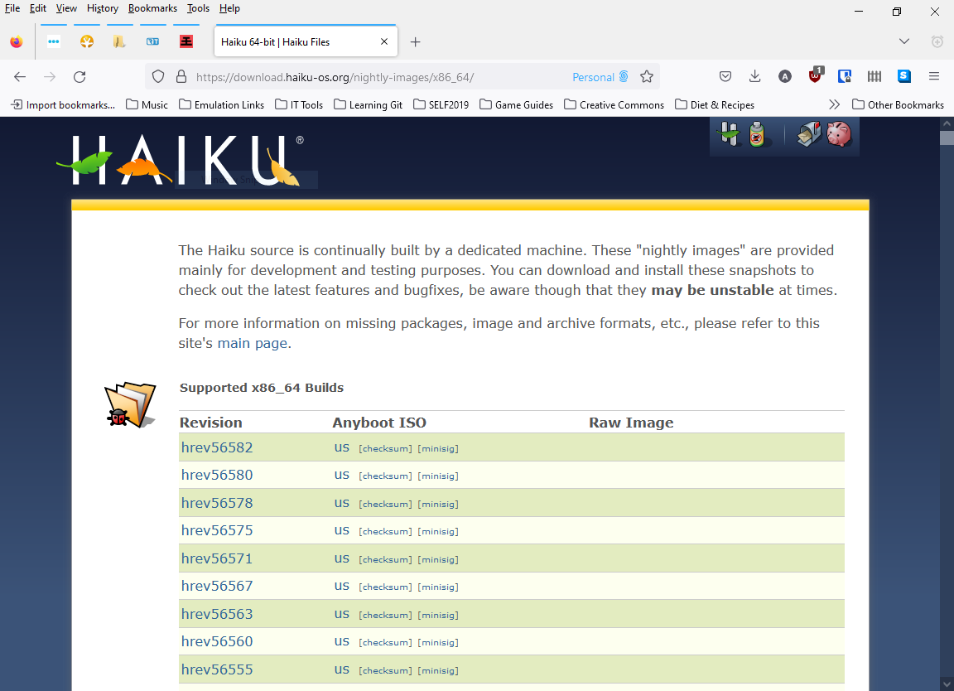954x691 pixels.
Task: Click Import bookmarks item
Action: click(x=63, y=104)
